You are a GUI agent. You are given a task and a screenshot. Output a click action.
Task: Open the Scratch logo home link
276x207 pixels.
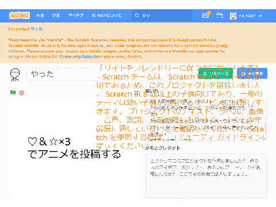click(20, 16)
